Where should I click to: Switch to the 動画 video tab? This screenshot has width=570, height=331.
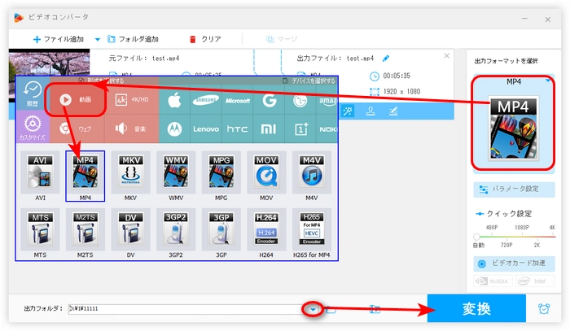tap(79, 99)
